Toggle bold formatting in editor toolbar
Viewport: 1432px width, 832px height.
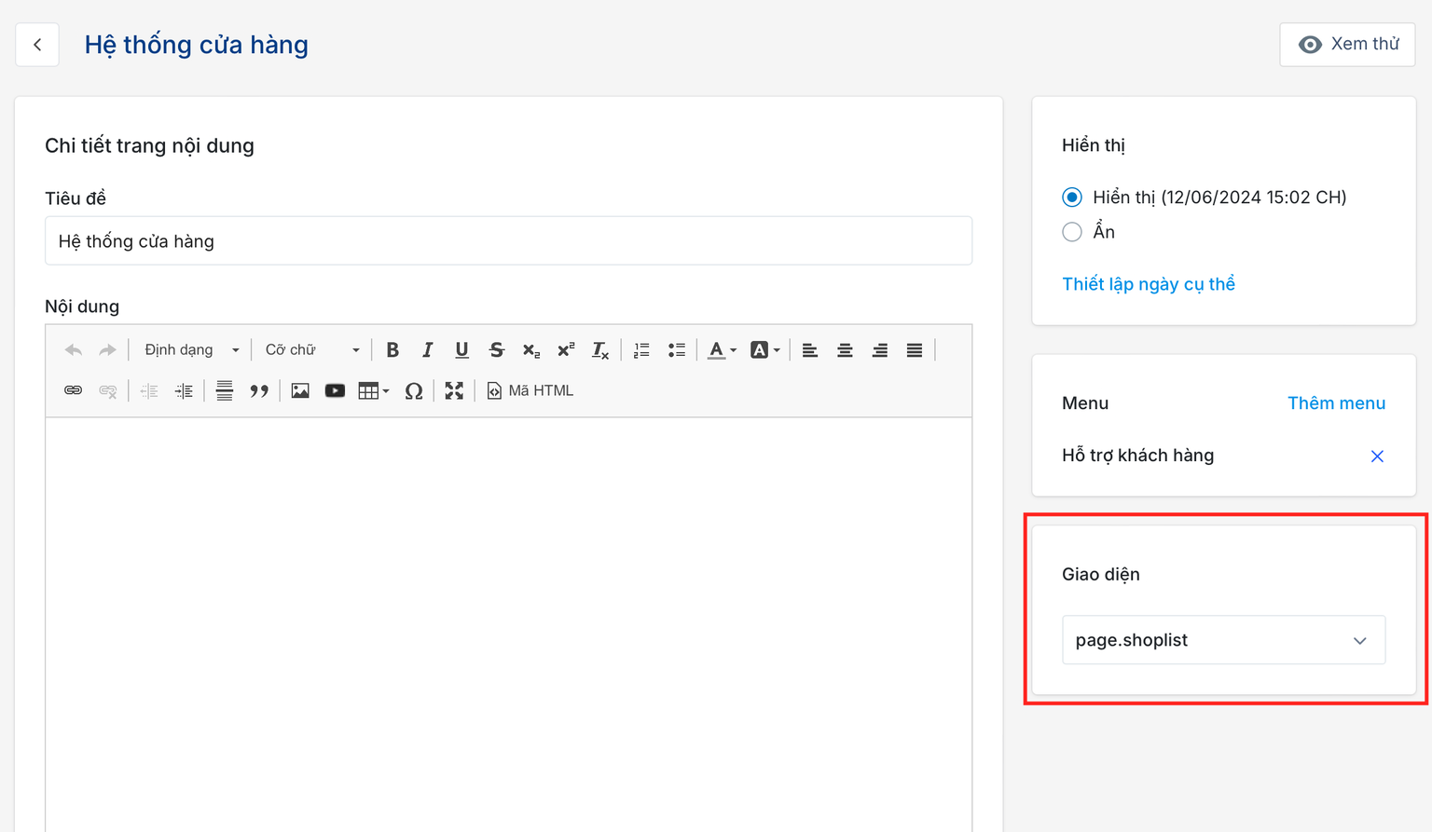pos(392,350)
